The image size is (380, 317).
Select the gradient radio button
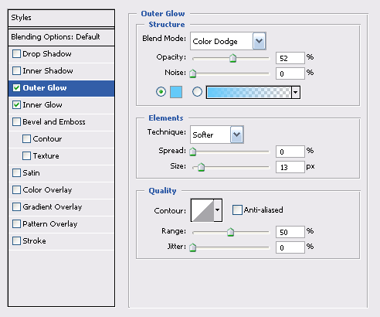click(197, 92)
